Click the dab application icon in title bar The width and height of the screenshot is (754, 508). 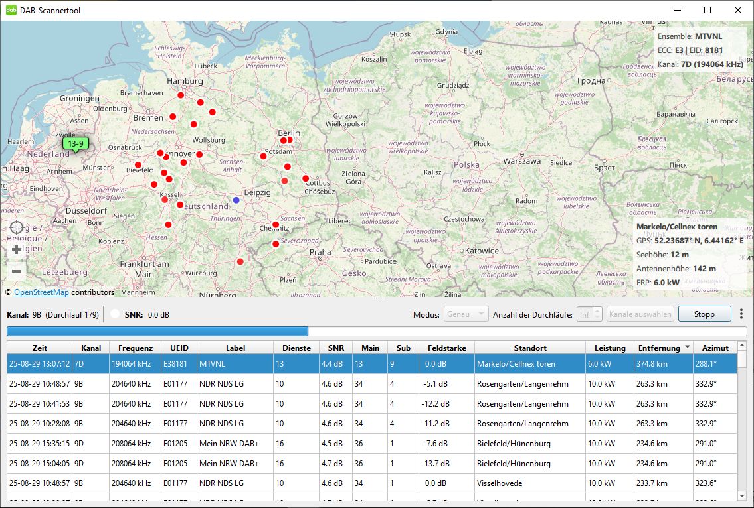(11, 10)
